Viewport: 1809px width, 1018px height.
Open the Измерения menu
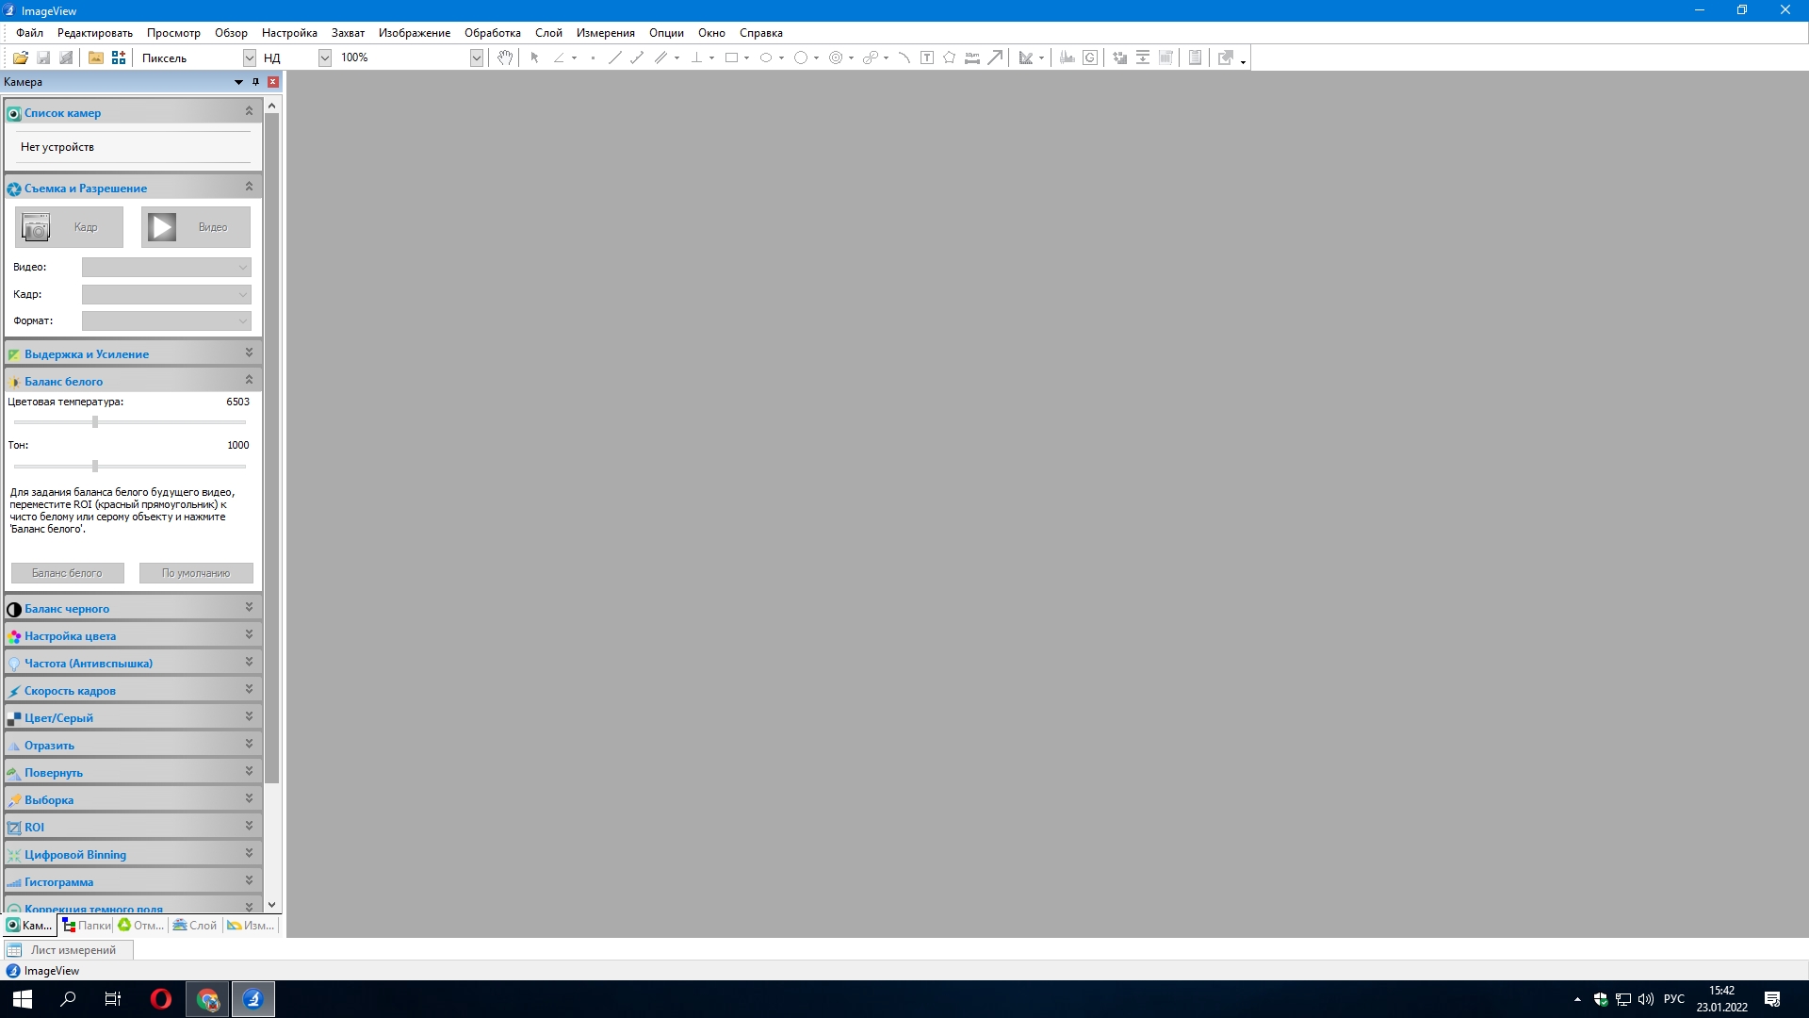click(x=605, y=33)
